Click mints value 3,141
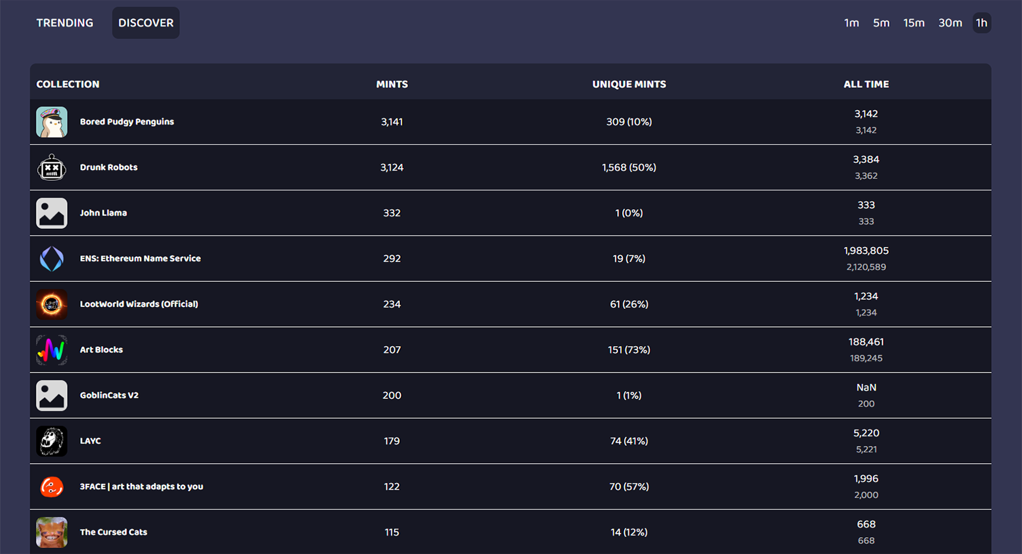 pos(392,122)
